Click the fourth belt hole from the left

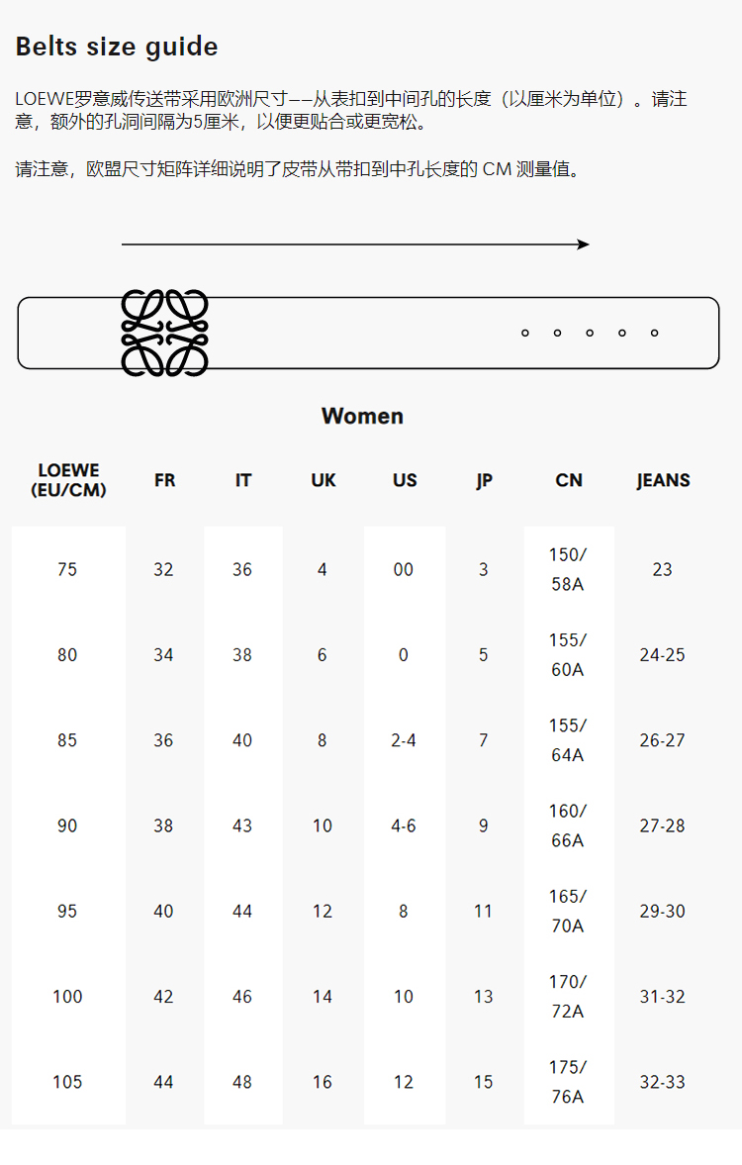click(x=622, y=333)
